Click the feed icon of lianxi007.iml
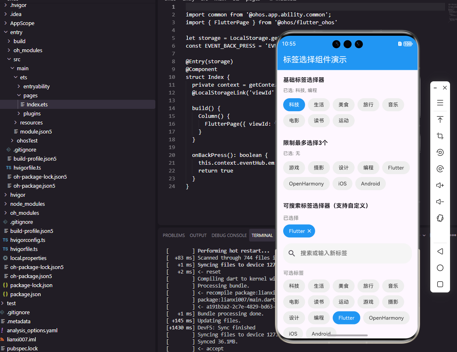Screen dimensions: 457x352 [x=2, y=339]
